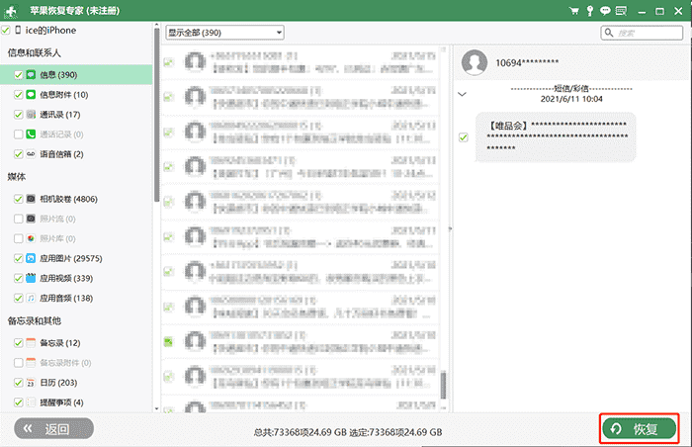
Task: Select the 信息 (390) messages category
Action: tap(58, 75)
